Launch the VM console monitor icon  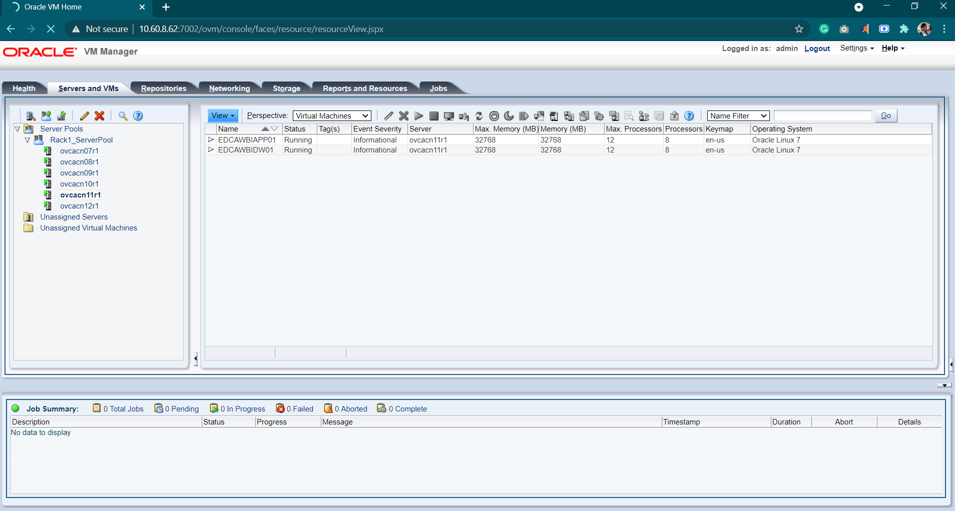tap(449, 116)
